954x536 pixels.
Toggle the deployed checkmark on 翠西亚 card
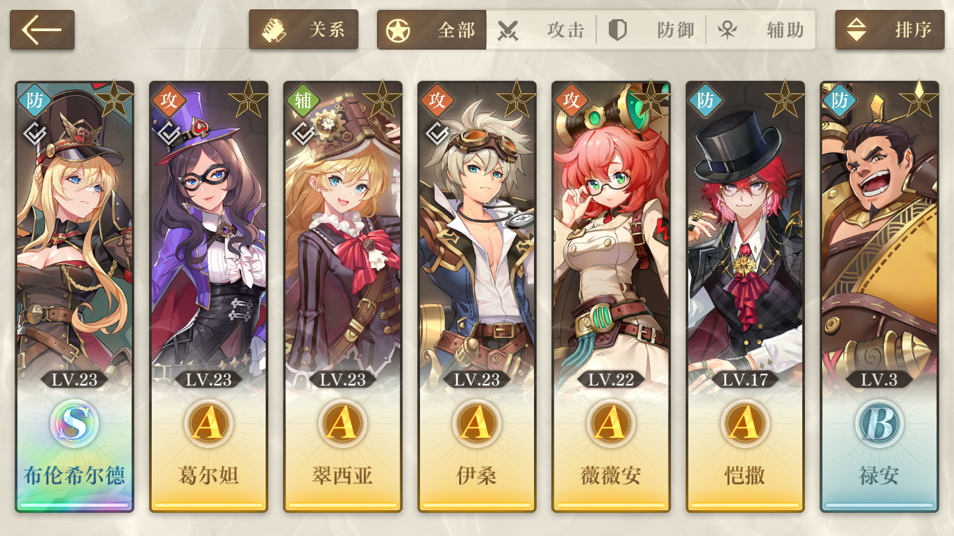(x=303, y=133)
